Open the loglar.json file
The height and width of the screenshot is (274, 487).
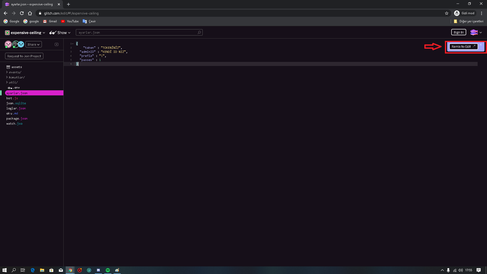click(x=16, y=108)
